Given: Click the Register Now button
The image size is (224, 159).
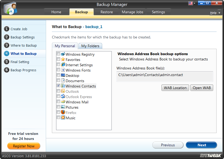Looking at the screenshot, I should 24,146.
